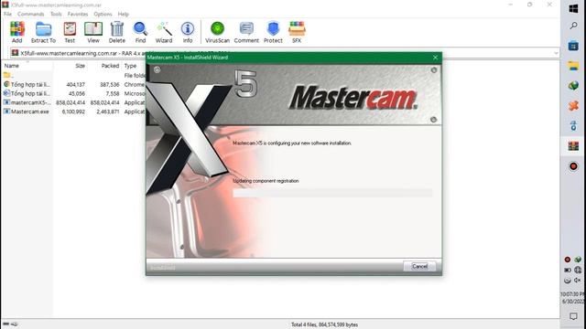Launch the Wizard tool
The height and width of the screenshot is (329, 586).
(x=164, y=32)
